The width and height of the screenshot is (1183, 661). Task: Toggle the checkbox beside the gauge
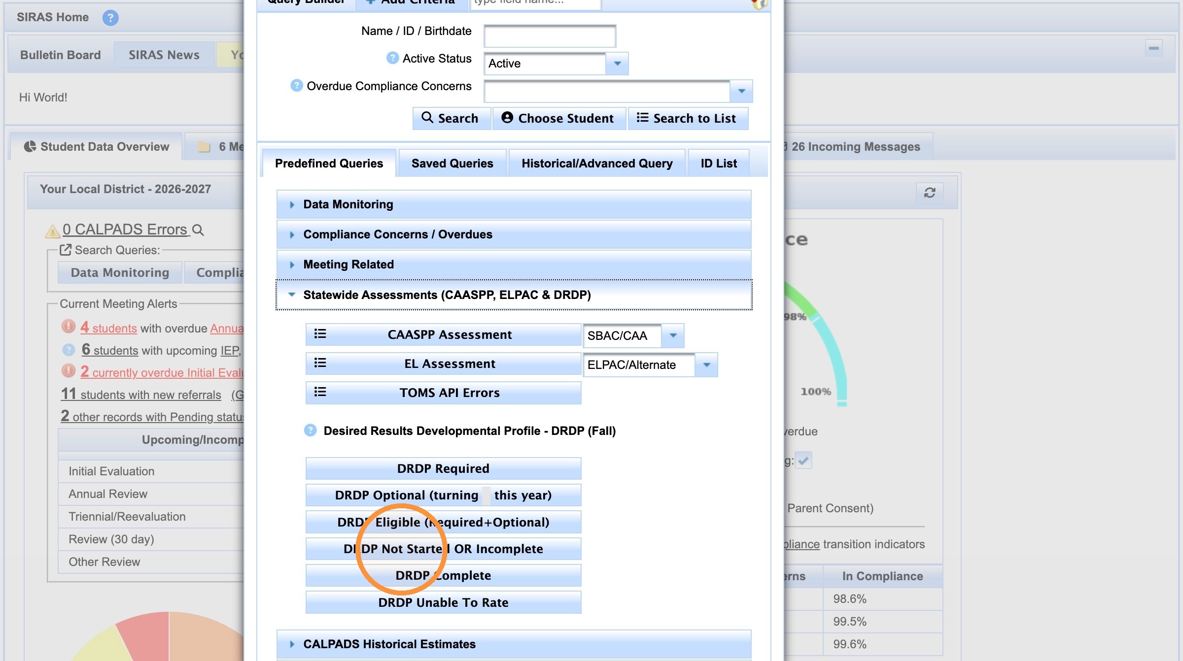tap(803, 461)
